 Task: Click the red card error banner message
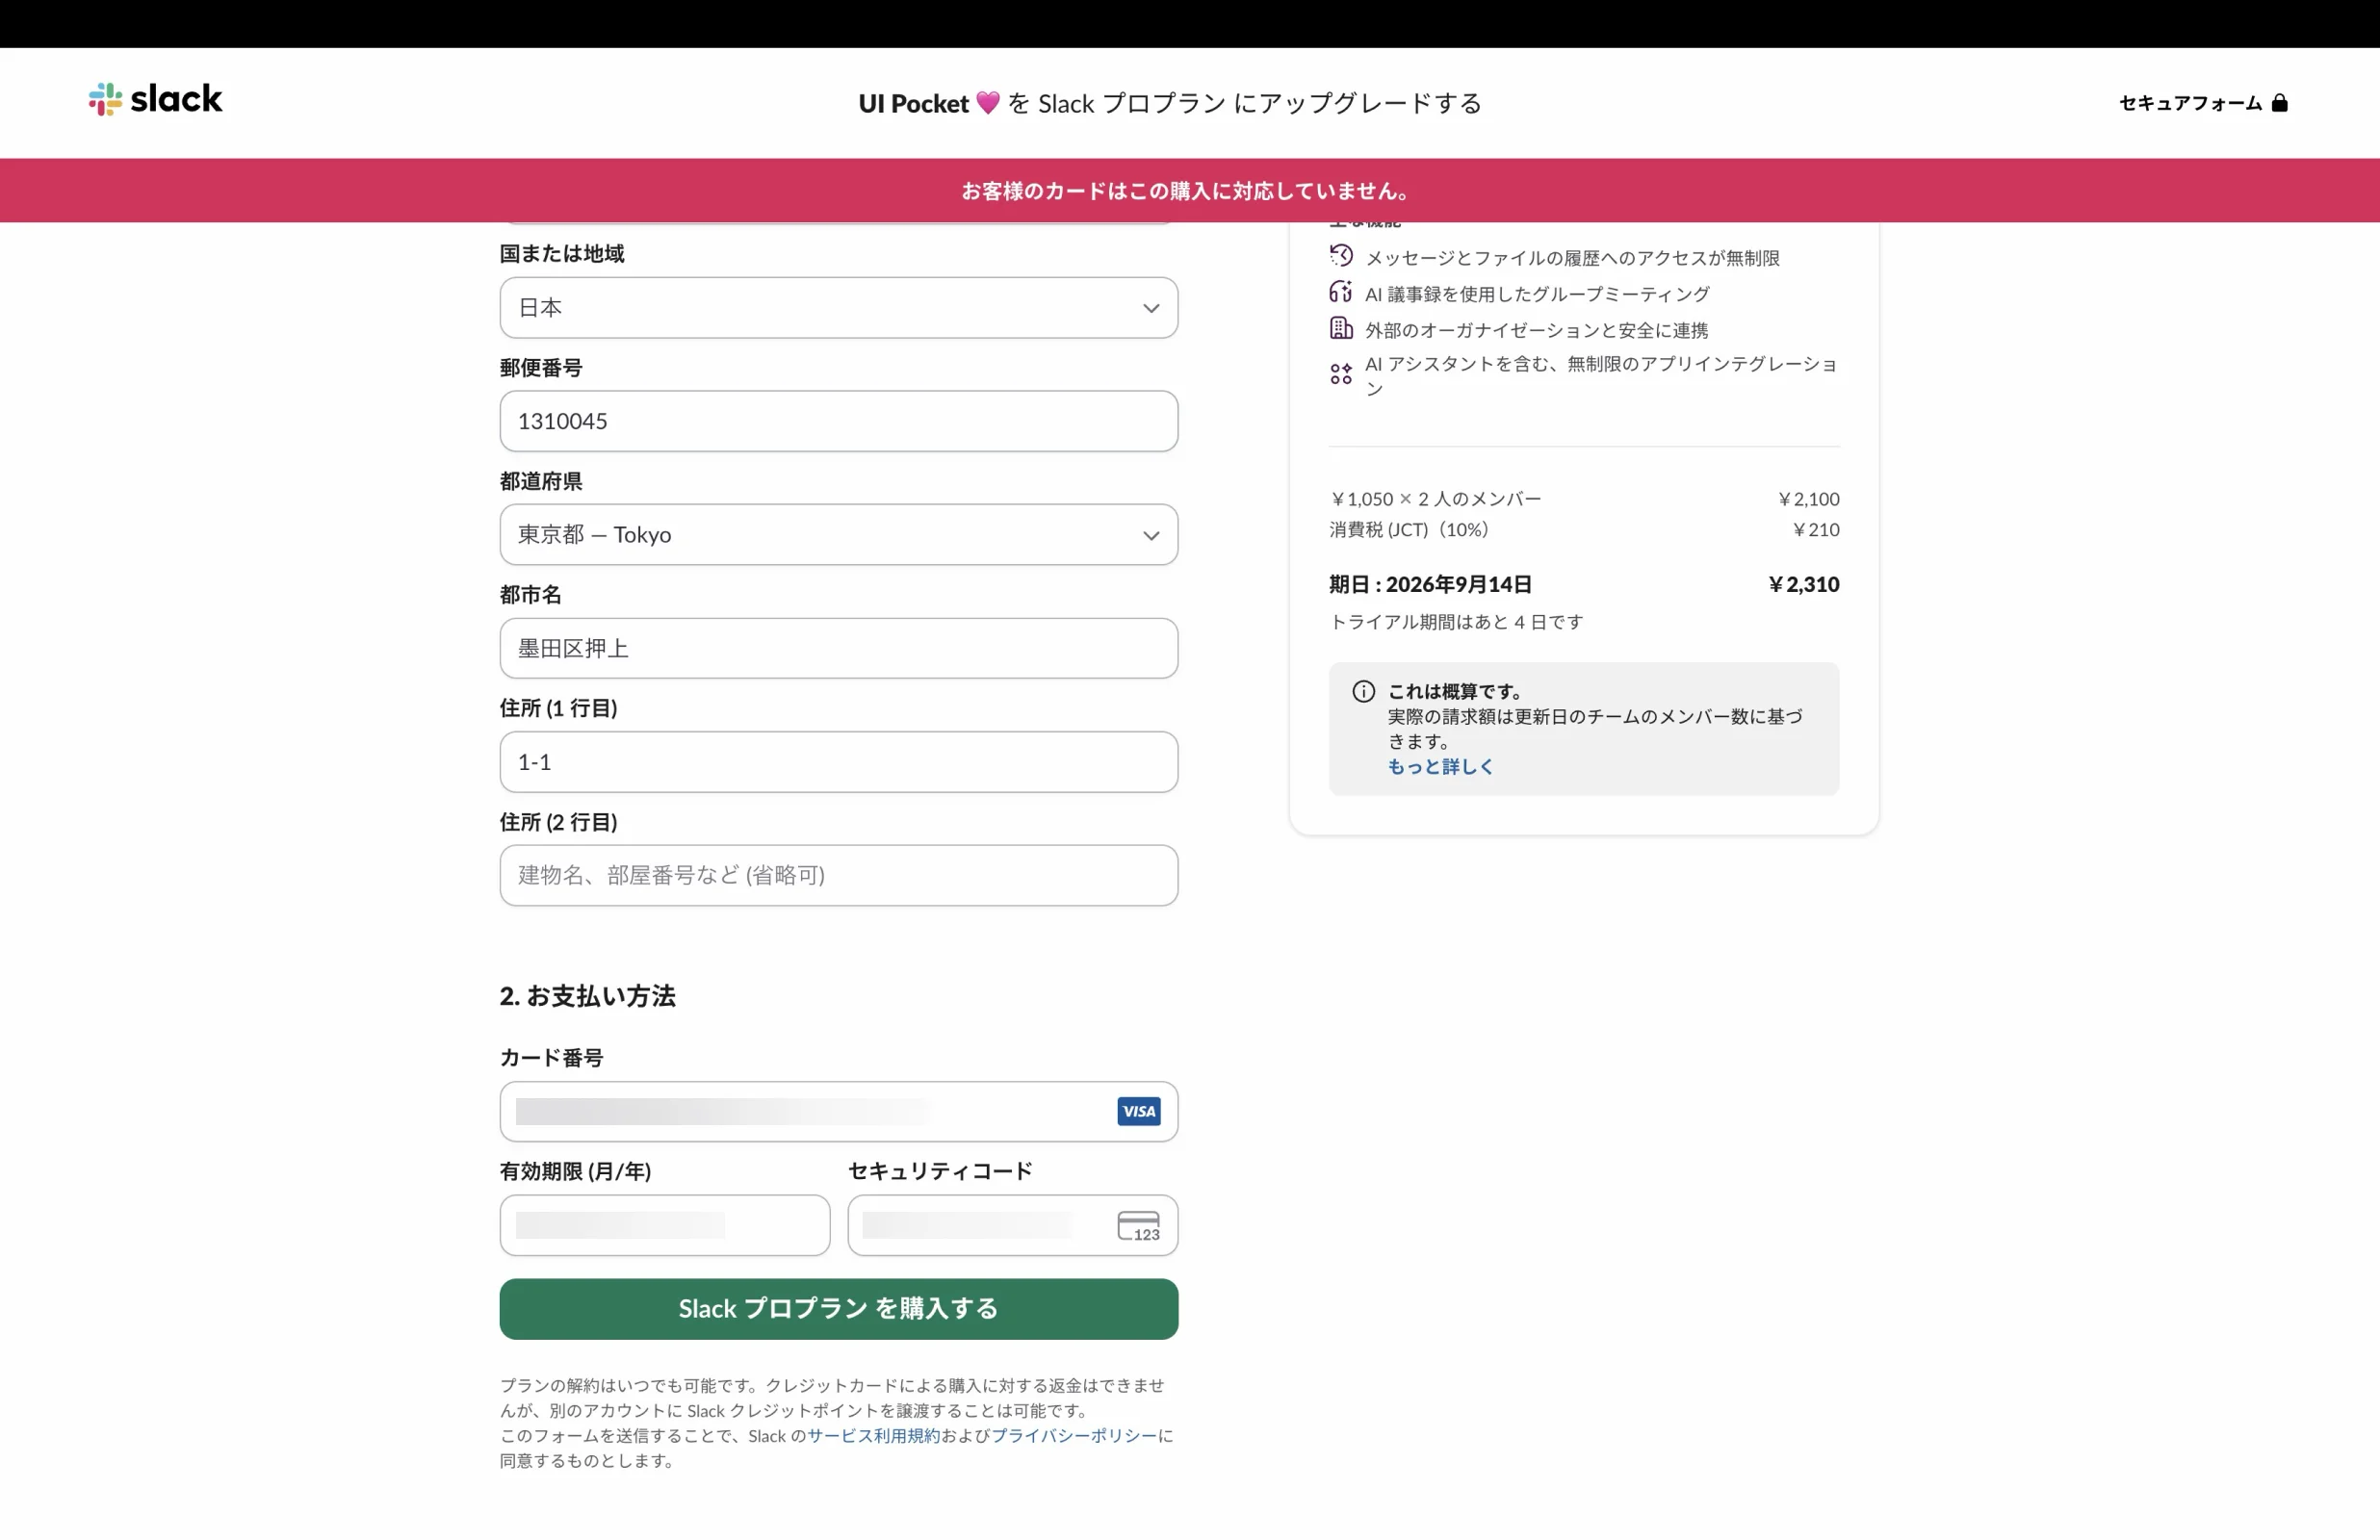click(1188, 191)
